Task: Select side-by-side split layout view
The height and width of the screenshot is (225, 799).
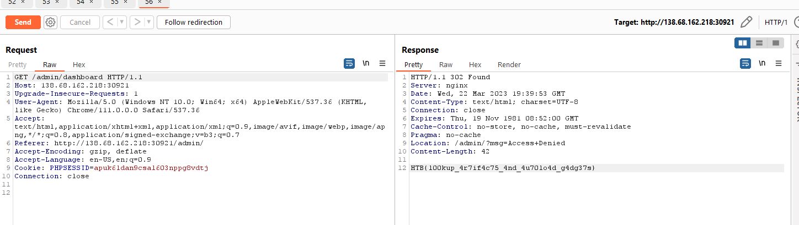Action: click(743, 43)
